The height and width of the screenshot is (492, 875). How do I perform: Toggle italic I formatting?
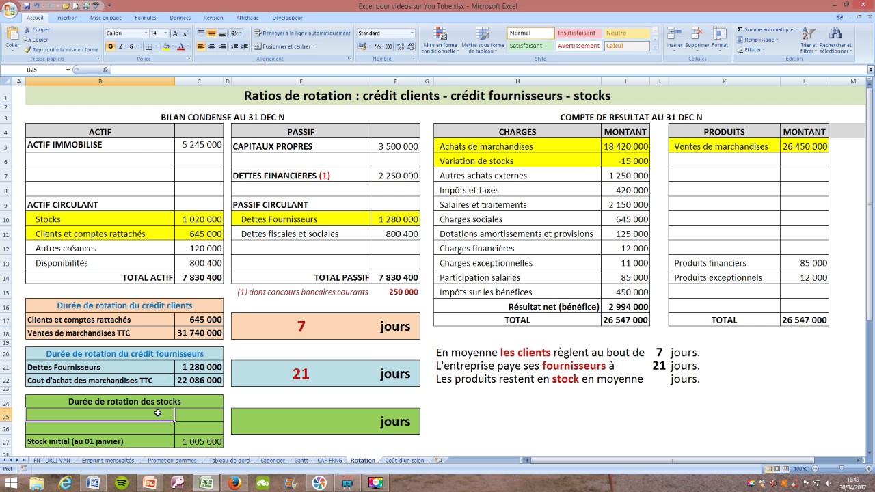[x=120, y=46]
